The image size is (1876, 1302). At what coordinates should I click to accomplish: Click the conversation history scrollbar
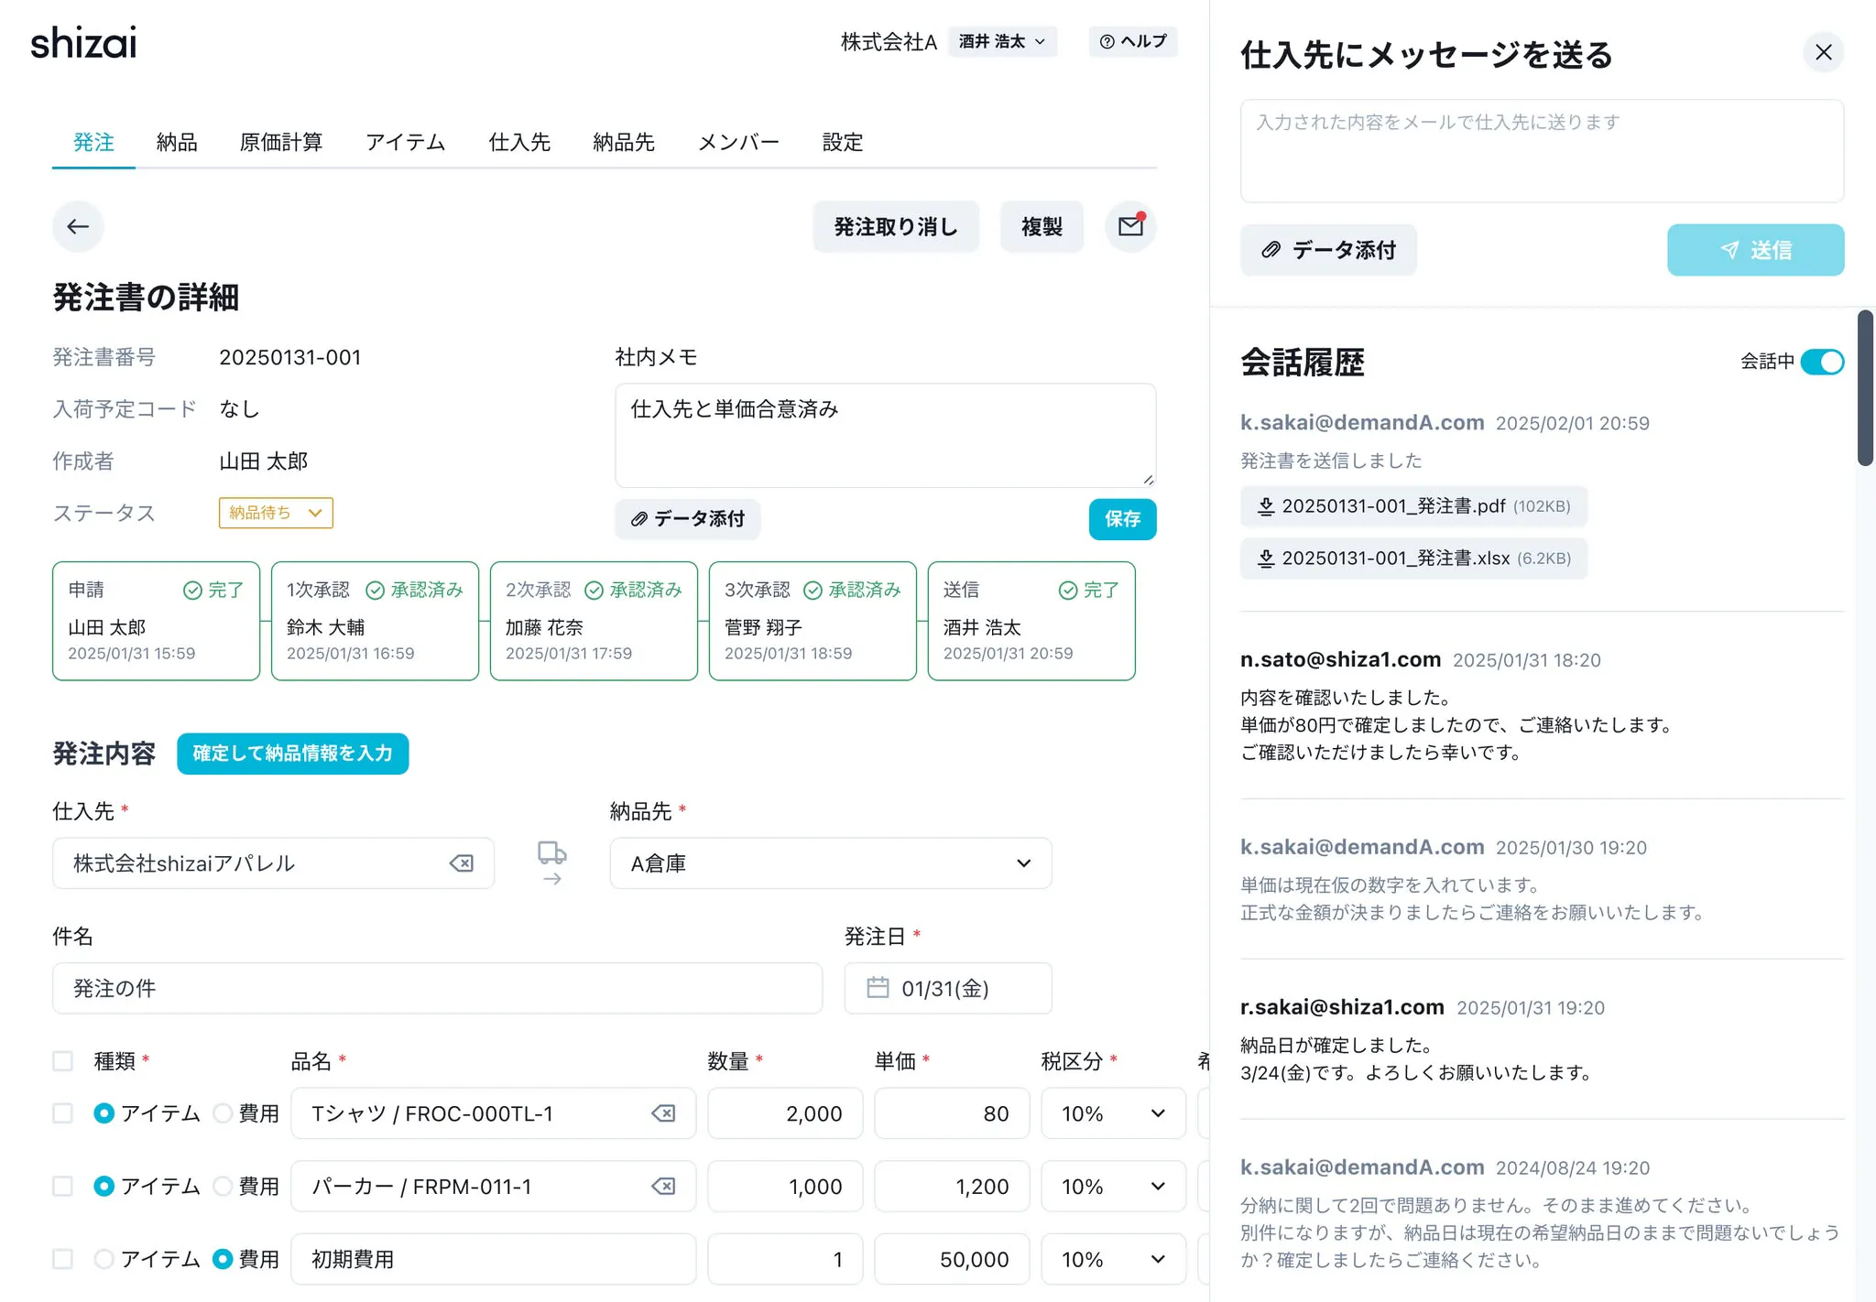(x=1865, y=387)
